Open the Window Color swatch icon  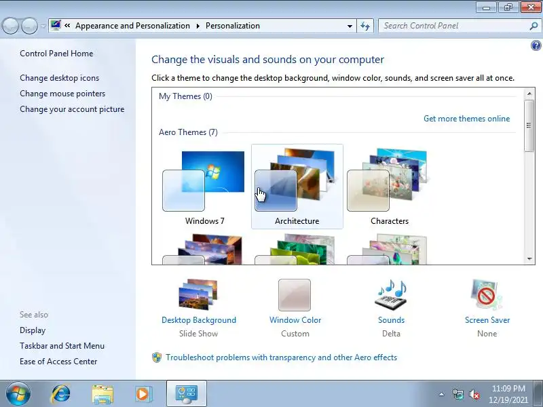(295, 295)
